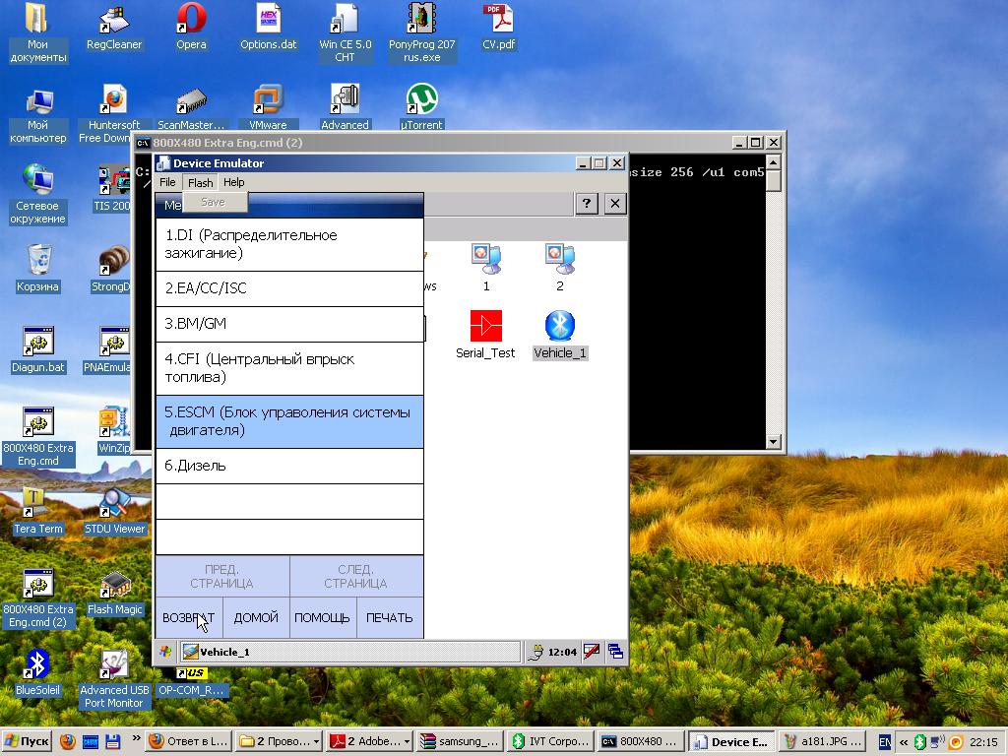The image size is (1008, 756).
Task: Open the CV.pdf document icon
Action: coord(499,27)
